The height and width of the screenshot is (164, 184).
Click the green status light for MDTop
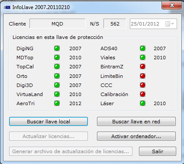57,58
